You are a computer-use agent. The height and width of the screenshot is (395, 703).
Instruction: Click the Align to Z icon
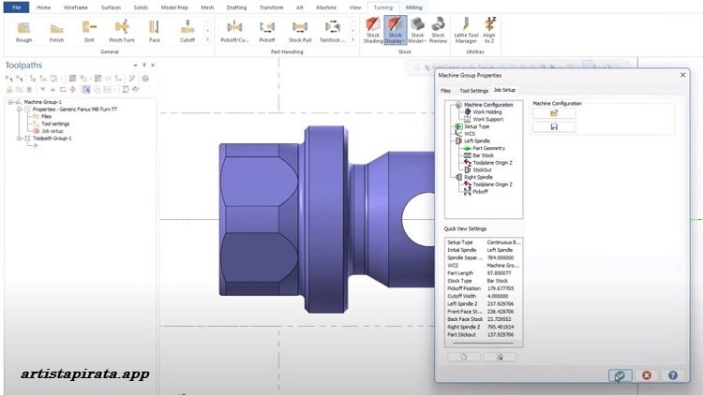[490, 29]
